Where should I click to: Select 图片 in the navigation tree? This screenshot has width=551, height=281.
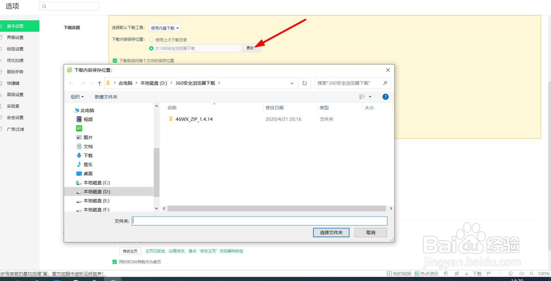coord(85,137)
